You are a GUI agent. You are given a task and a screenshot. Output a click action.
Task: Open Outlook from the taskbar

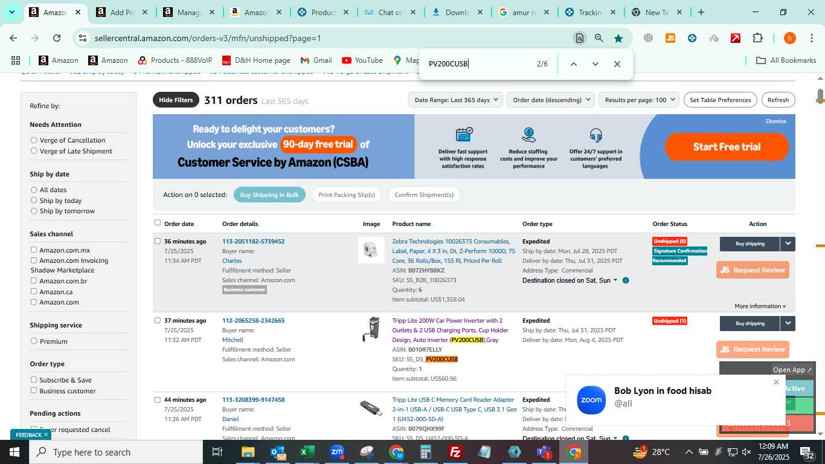click(278, 452)
